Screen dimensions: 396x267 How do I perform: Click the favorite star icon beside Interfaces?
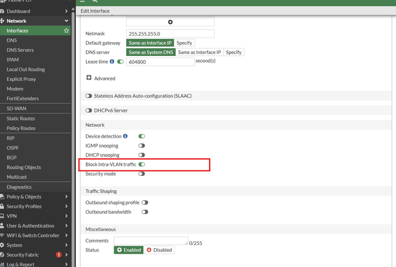pos(67,31)
